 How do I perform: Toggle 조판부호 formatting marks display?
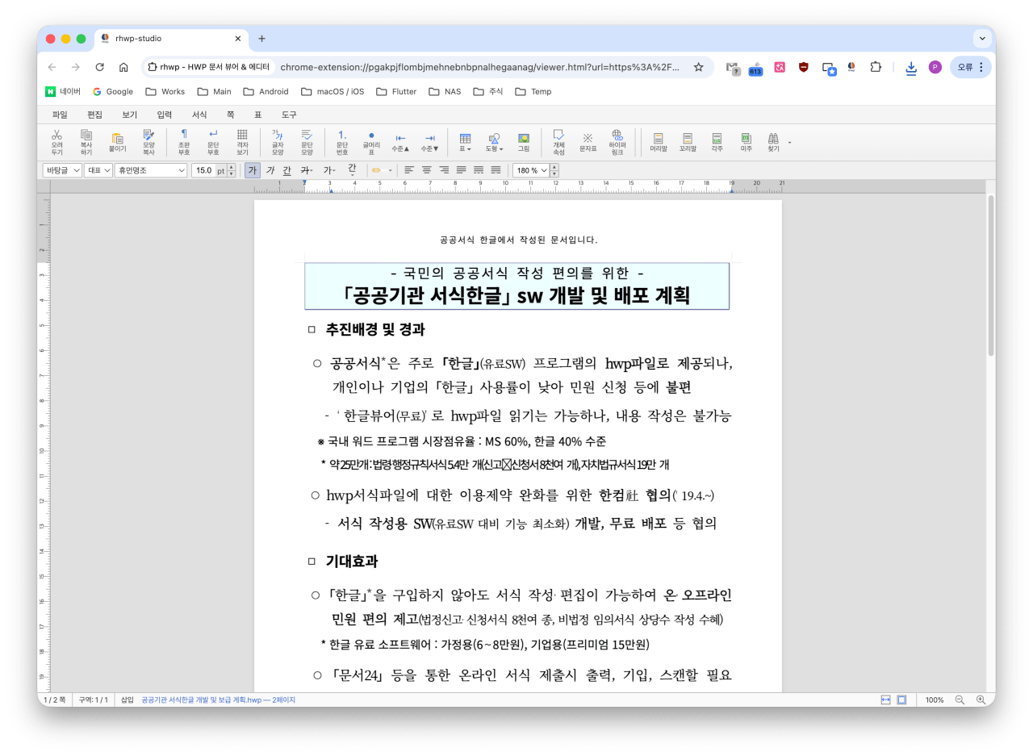pos(184,141)
